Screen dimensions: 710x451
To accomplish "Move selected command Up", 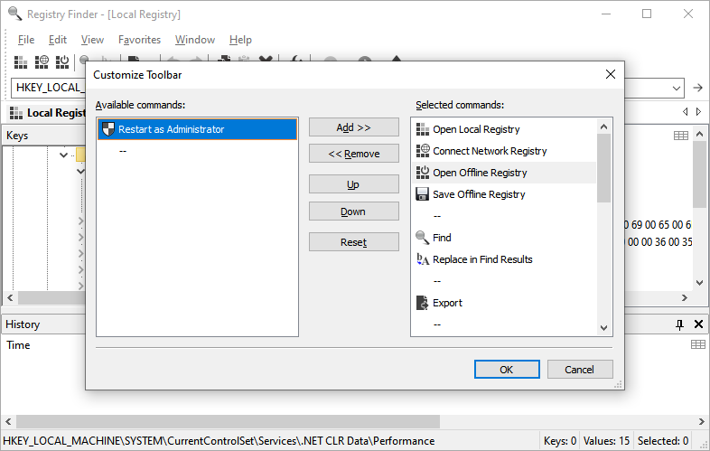I will (353, 184).
